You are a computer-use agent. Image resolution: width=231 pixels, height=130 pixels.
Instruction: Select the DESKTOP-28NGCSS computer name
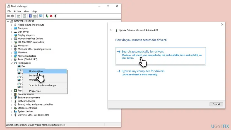pos(24,21)
